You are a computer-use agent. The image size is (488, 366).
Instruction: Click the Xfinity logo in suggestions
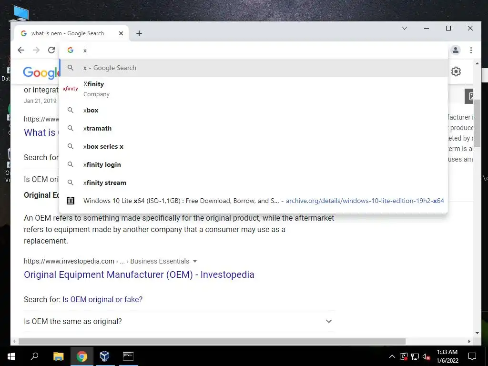click(71, 89)
